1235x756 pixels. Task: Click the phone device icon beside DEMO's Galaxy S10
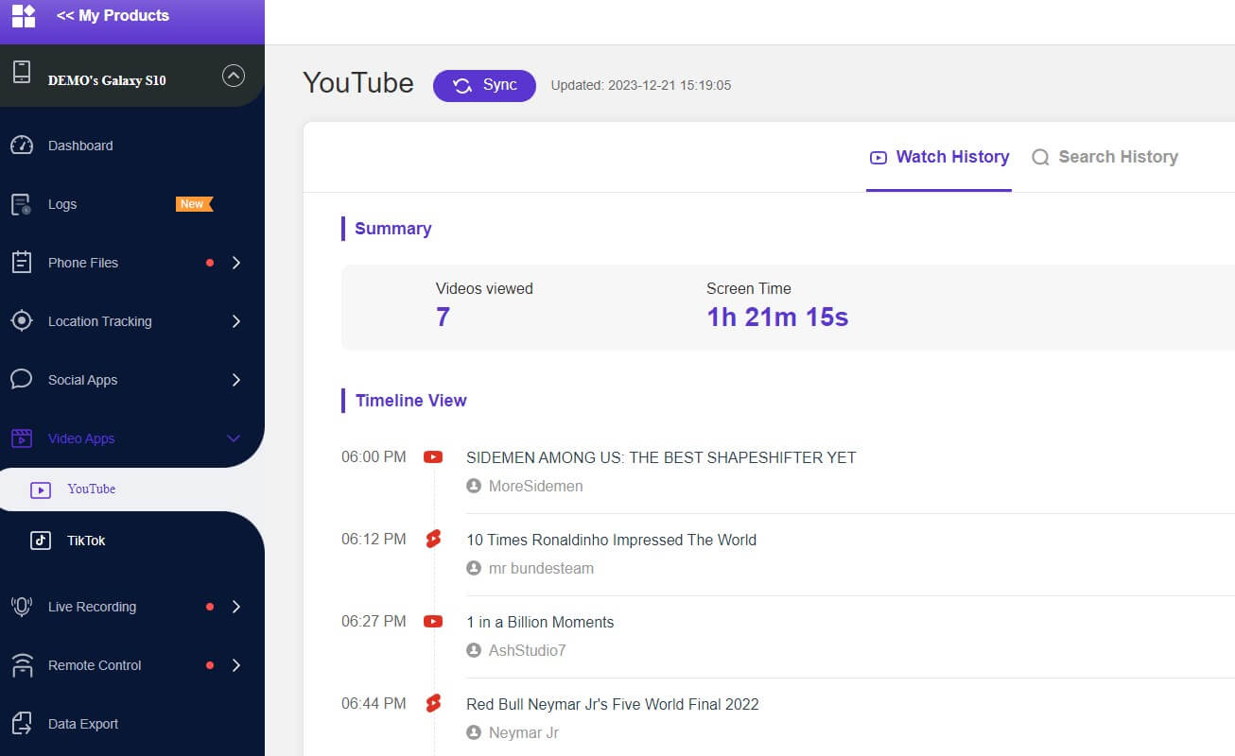tap(22, 74)
